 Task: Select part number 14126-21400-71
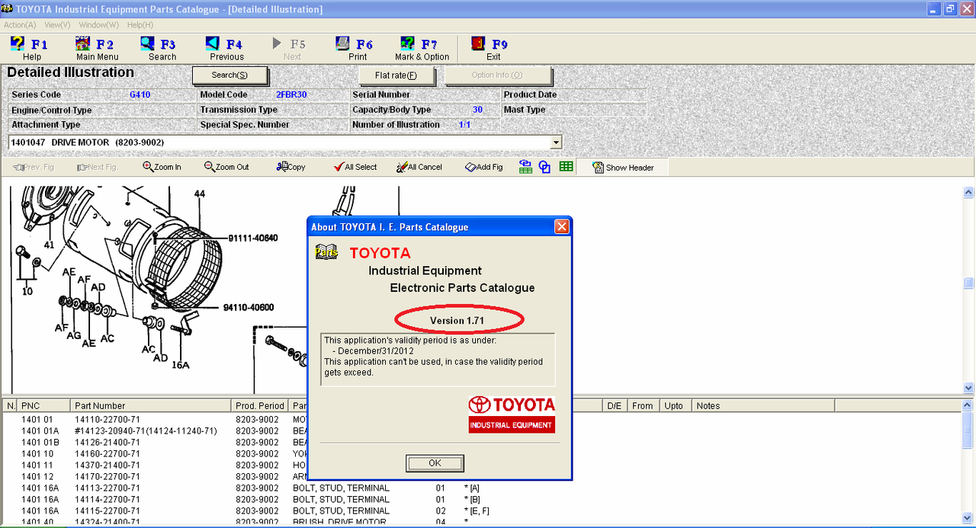pos(108,442)
